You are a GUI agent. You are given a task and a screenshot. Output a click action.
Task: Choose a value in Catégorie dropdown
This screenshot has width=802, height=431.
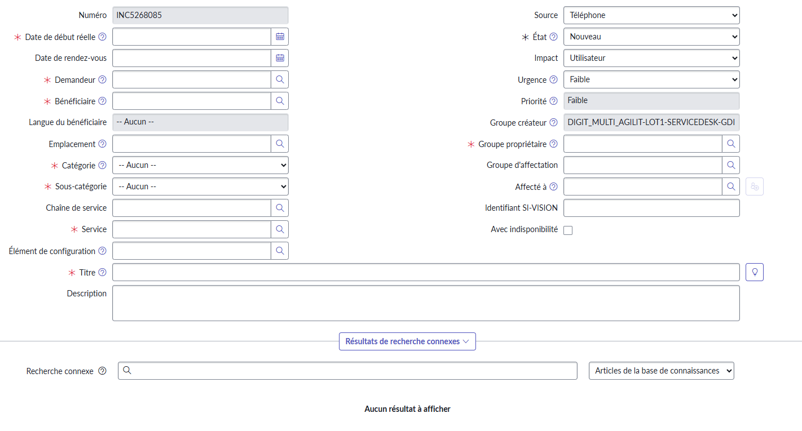200,165
